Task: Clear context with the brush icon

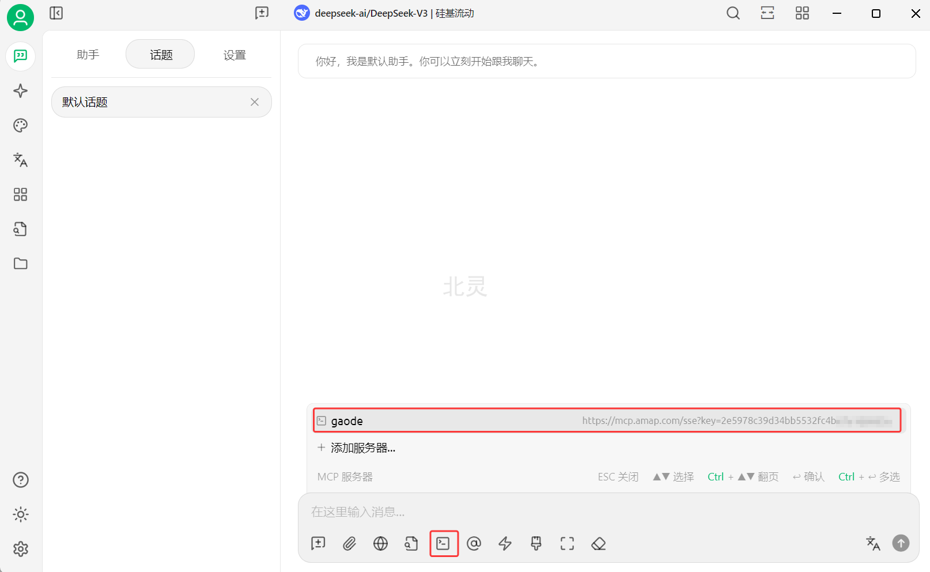Action: (x=536, y=543)
